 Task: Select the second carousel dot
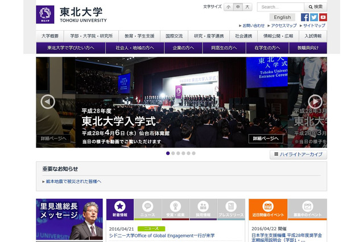(173, 153)
